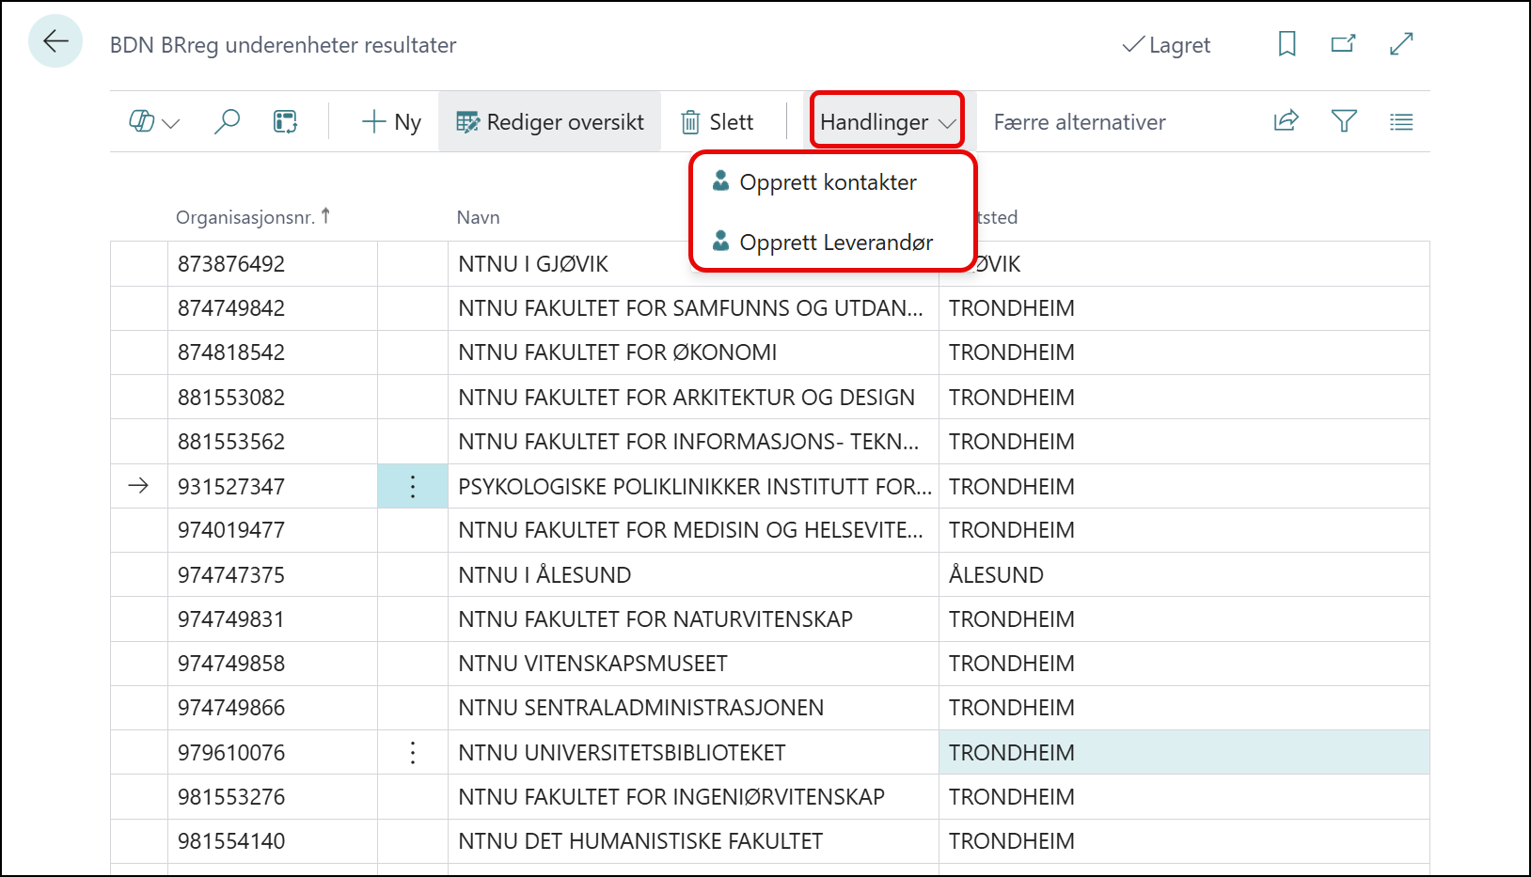
Task: Click the back arrow button
Action: click(55, 42)
